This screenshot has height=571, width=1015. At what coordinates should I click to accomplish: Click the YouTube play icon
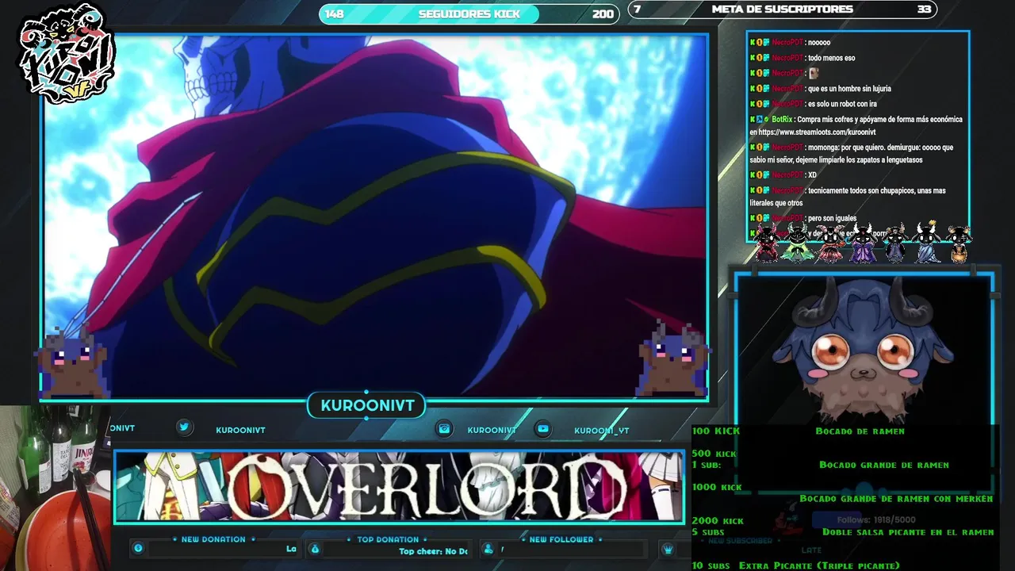542,428
